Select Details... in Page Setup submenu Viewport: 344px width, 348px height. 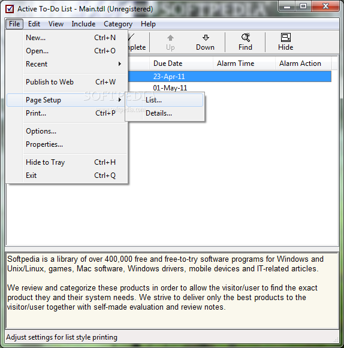pos(165,113)
